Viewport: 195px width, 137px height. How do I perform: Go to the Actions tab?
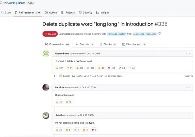point(51,12)
